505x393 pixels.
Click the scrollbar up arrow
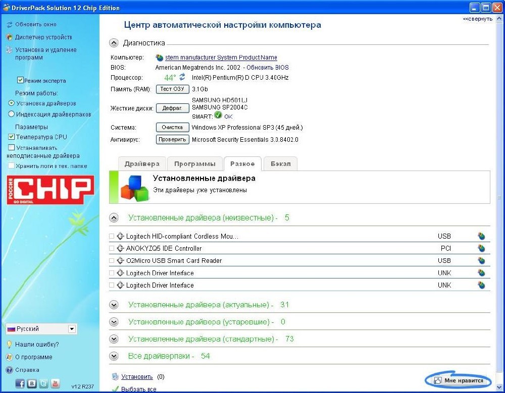coord(500,19)
